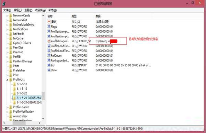
Task: Click the Ports folder icon
Action: click(11, 66)
